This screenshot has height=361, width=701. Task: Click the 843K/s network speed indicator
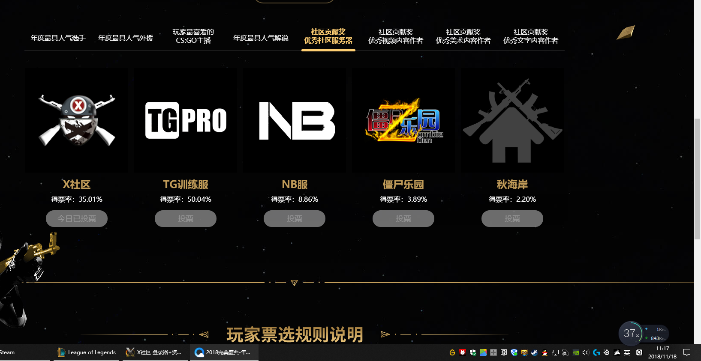[x=655, y=338]
